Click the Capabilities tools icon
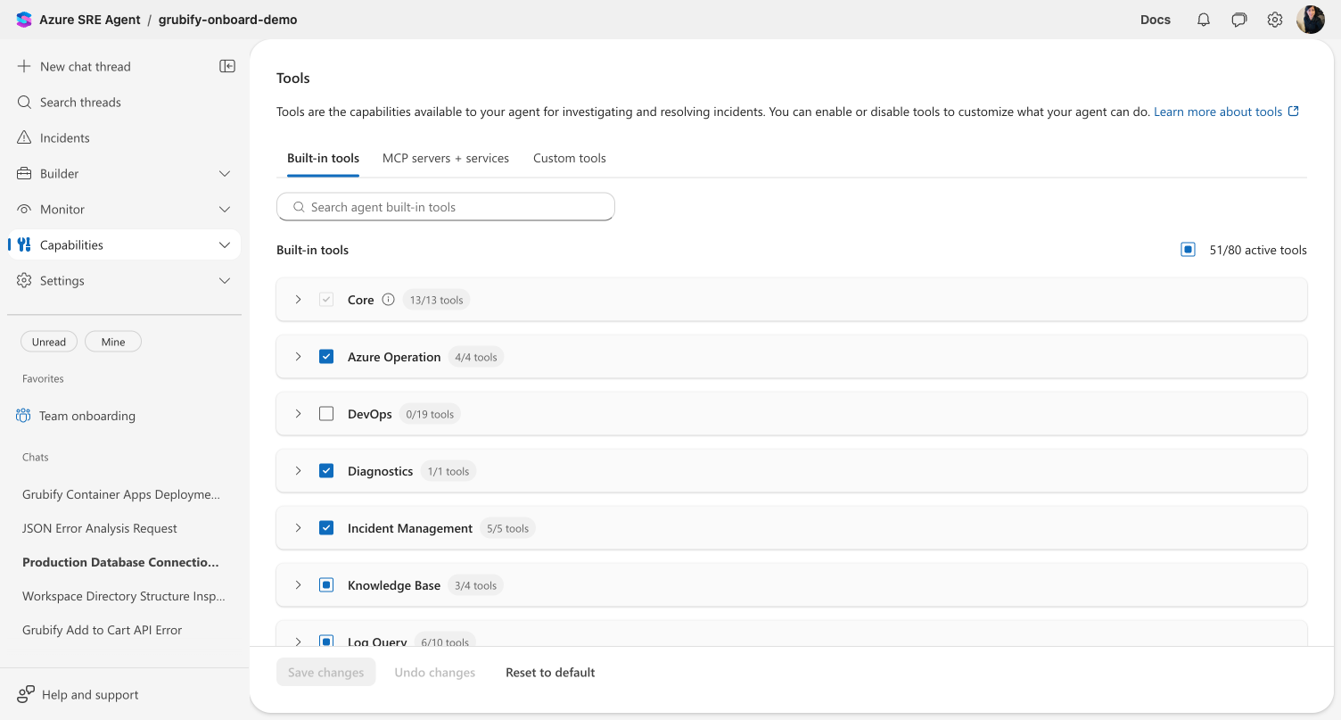 coord(24,244)
